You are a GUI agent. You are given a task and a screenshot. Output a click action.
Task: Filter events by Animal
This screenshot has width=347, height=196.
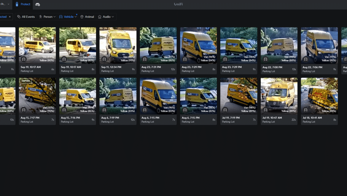point(87,17)
